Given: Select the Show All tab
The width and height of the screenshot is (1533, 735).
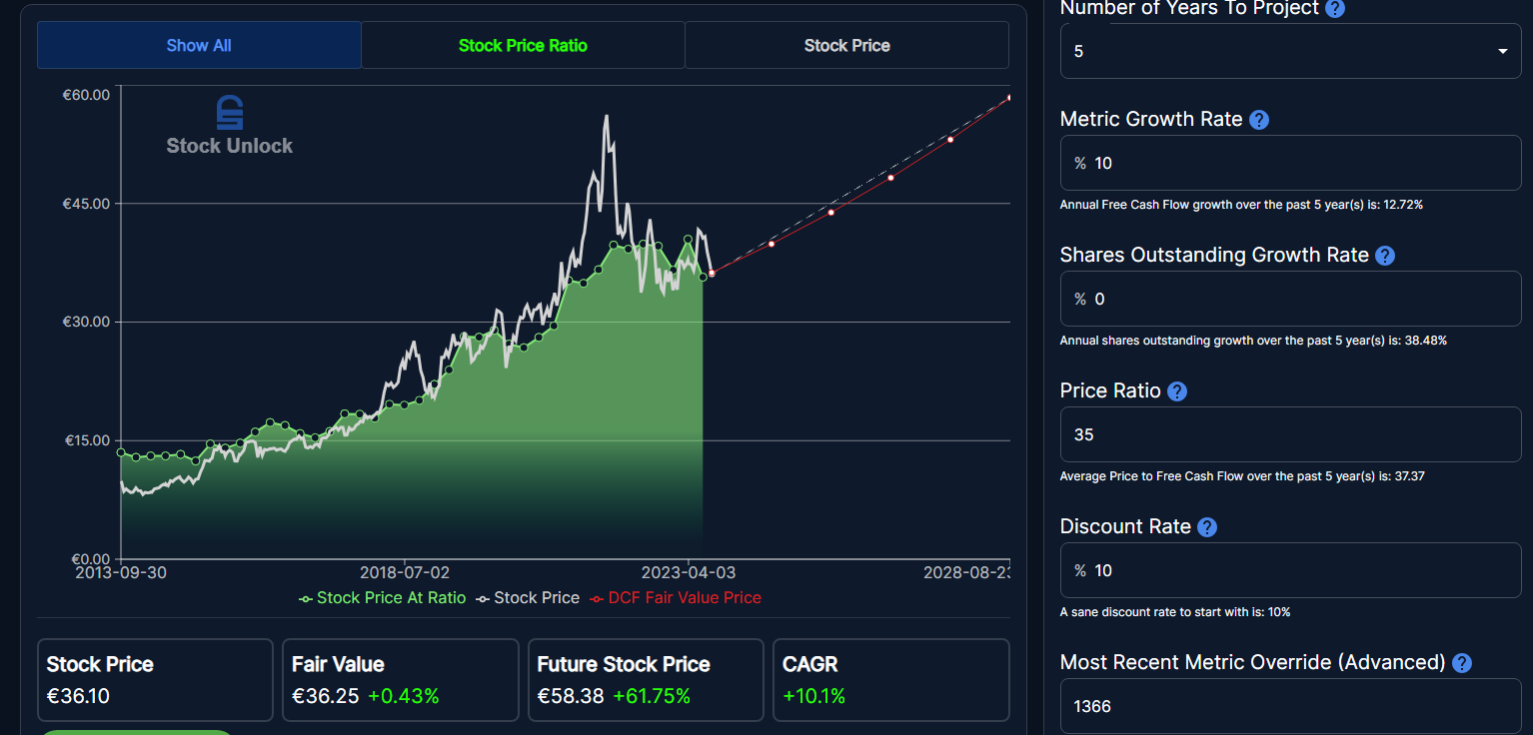Looking at the screenshot, I should [199, 46].
